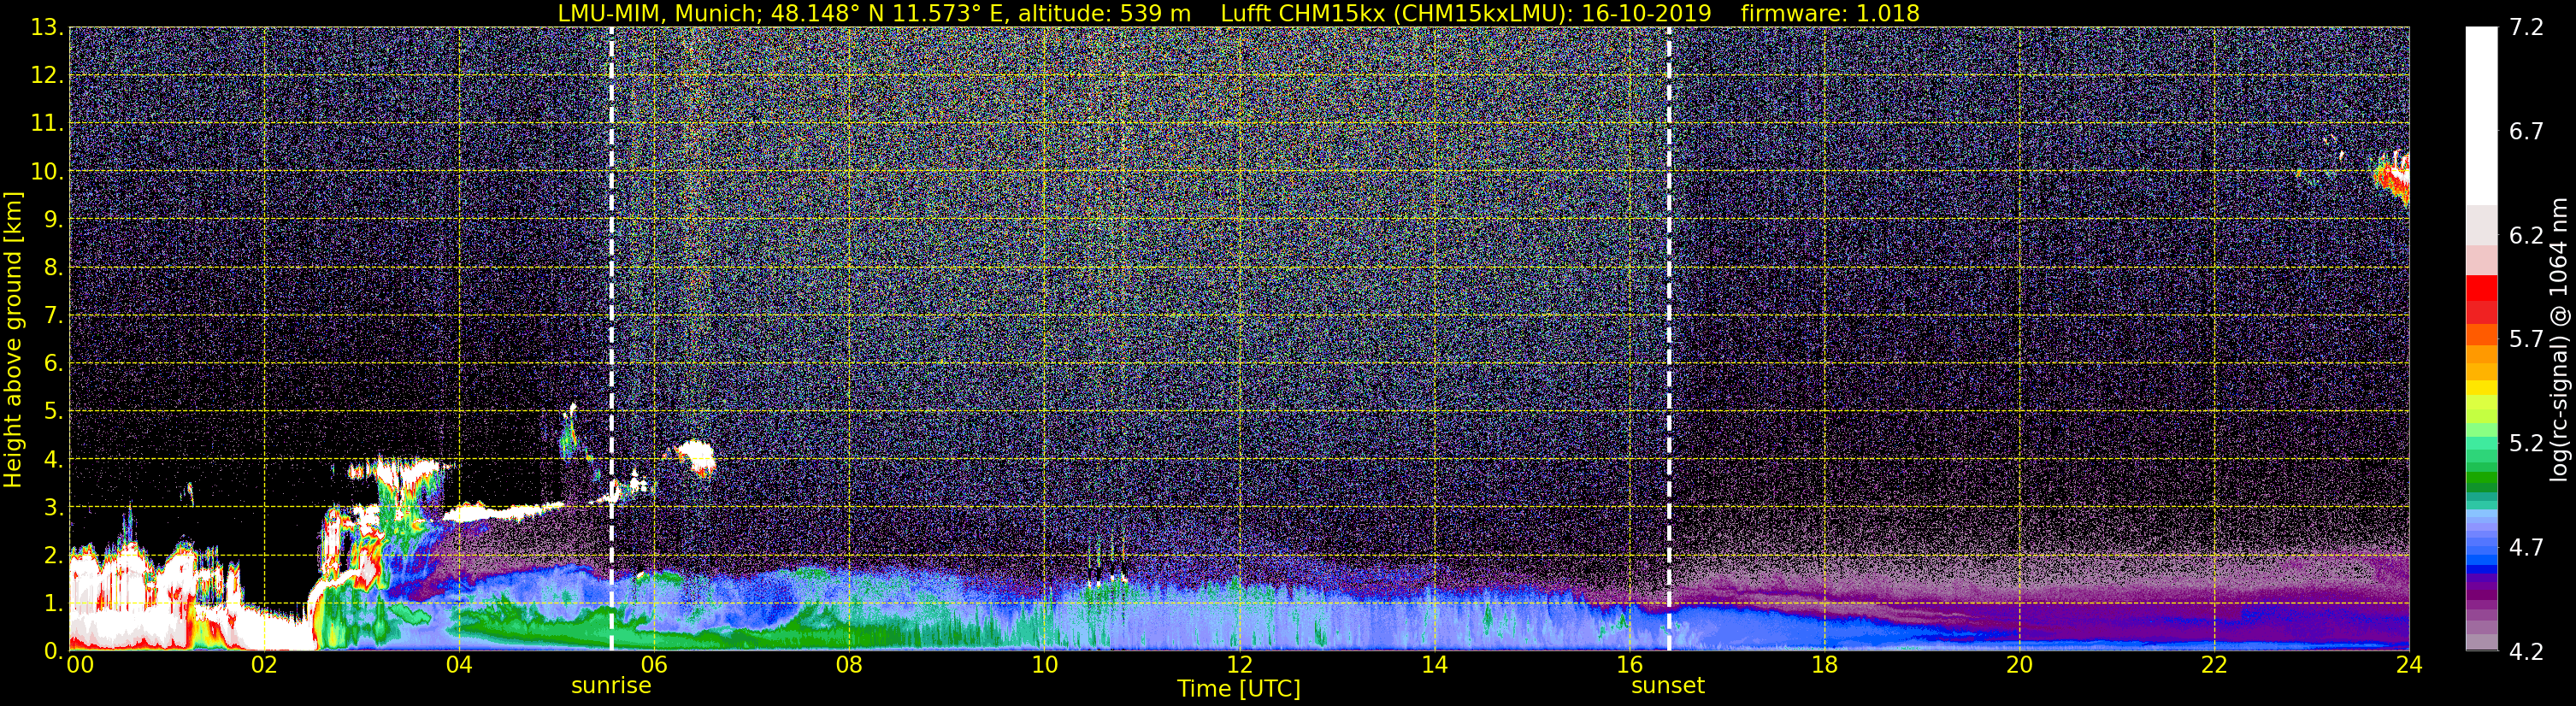Click the high cloud echo near 10 km at 24 UTC
Screen dimensions: 2576x706
point(2393,177)
